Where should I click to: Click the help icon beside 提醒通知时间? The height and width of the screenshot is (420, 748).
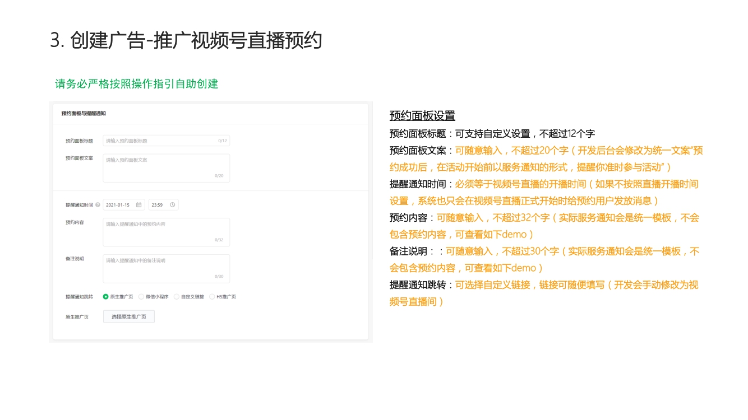coord(98,205)
